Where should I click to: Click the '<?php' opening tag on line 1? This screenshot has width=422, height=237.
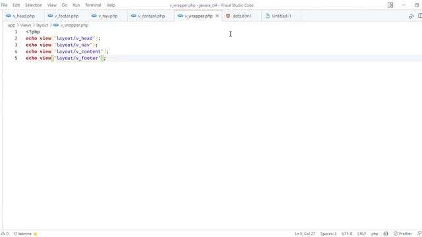[x=33, y=32]
